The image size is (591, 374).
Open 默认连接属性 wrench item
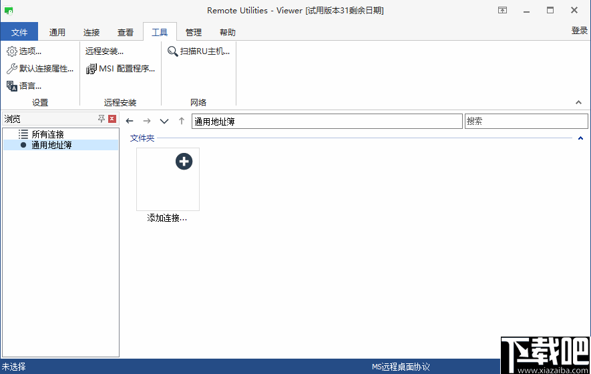tap(40, 68)
